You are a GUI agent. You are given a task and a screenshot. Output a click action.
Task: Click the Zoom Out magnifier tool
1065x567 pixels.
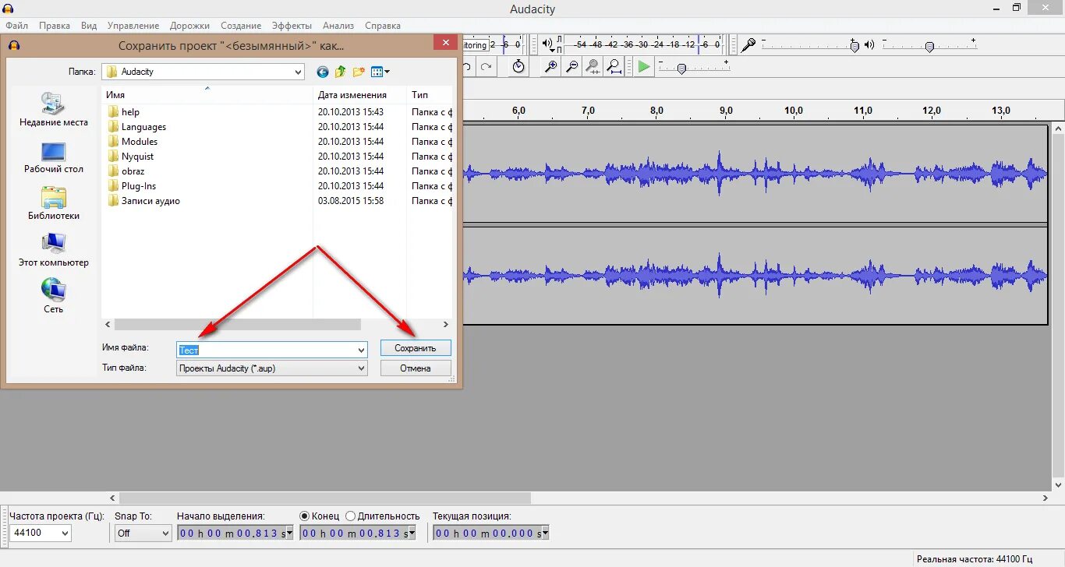click(x=571, y=67)
